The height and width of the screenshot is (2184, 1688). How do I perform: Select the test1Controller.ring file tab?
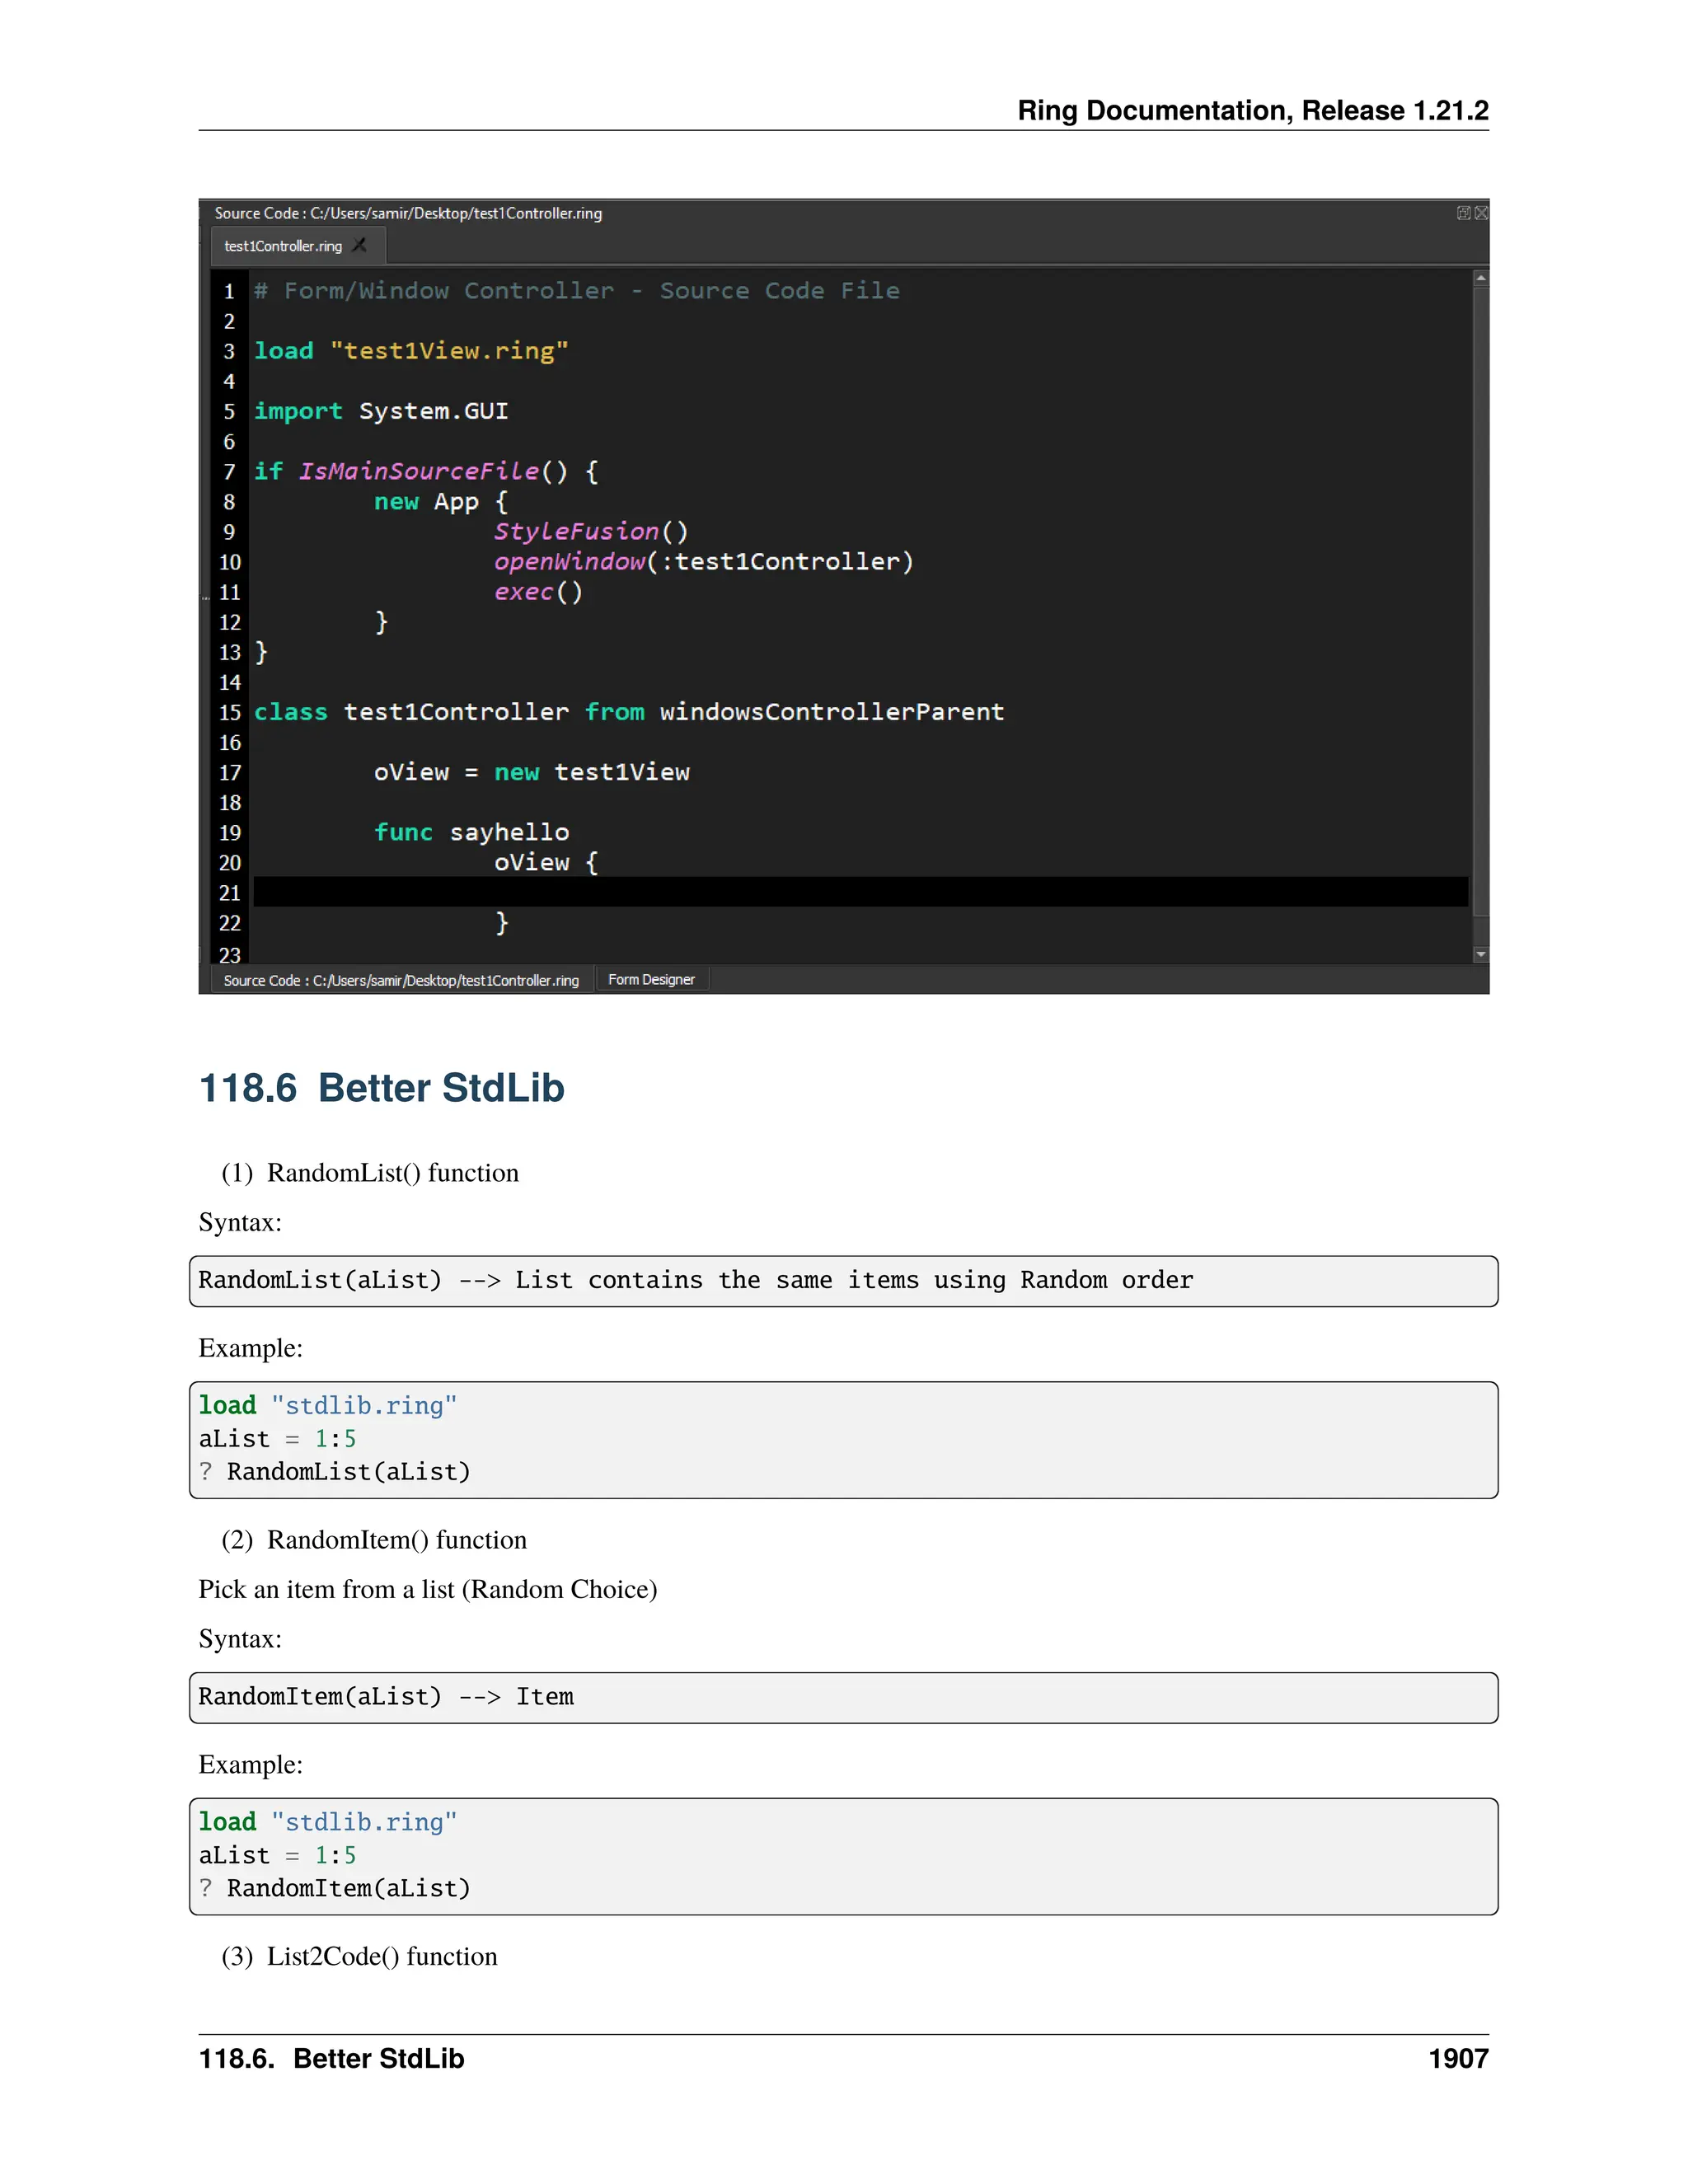coord(283,246)
